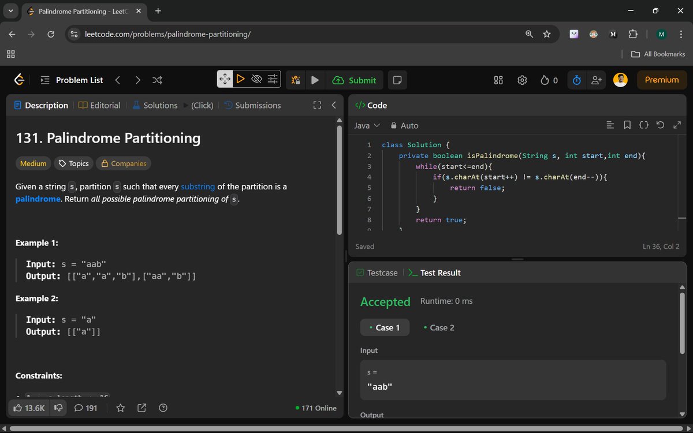Click the editor text-align lines icon
Image resolution: width=693 pixels, height=433 pixels.
click(610, 125)
